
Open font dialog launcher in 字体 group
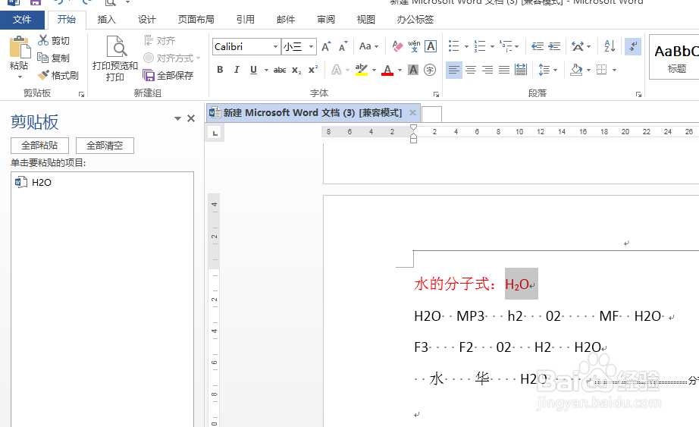point(436,94)
